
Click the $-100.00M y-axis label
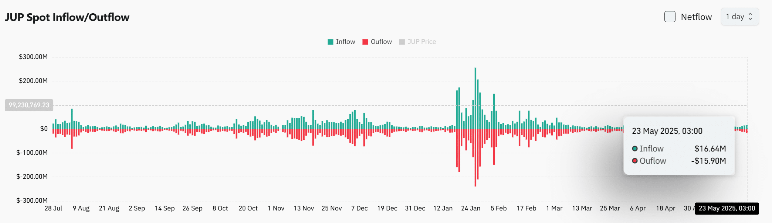pyautogui.click(x=32, y=153)
